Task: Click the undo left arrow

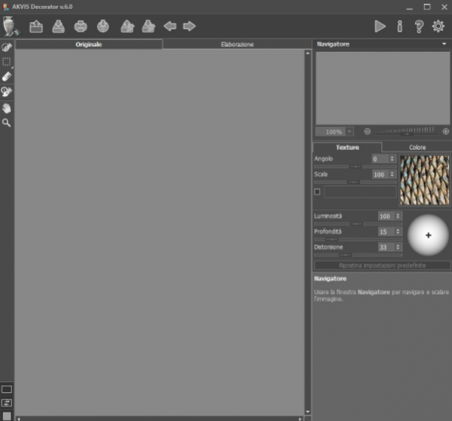Action: pyautogui.click(x=170, y=27)
